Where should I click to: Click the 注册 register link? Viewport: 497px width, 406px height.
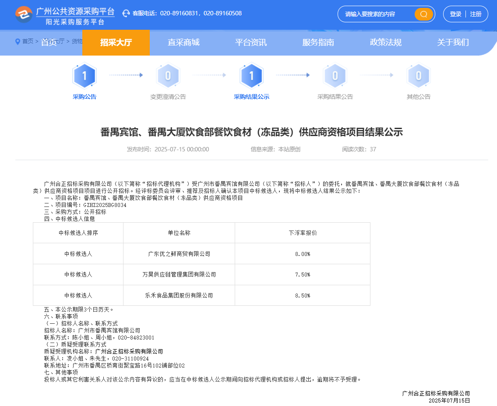476,14
